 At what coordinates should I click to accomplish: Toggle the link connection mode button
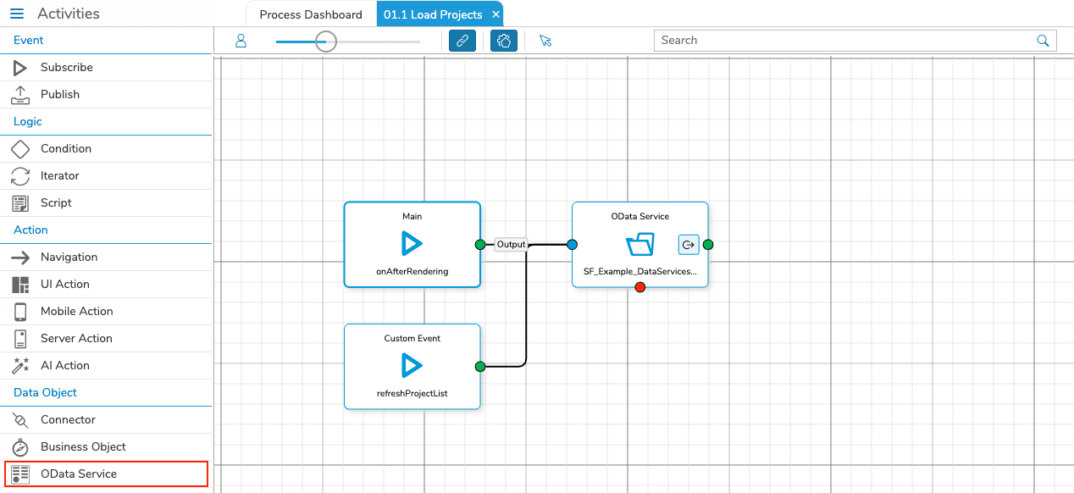pos(462,41)
